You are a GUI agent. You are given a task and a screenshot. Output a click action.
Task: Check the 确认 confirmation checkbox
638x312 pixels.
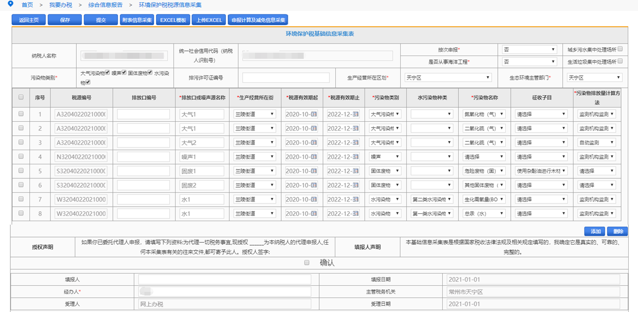tap(307, 263)
